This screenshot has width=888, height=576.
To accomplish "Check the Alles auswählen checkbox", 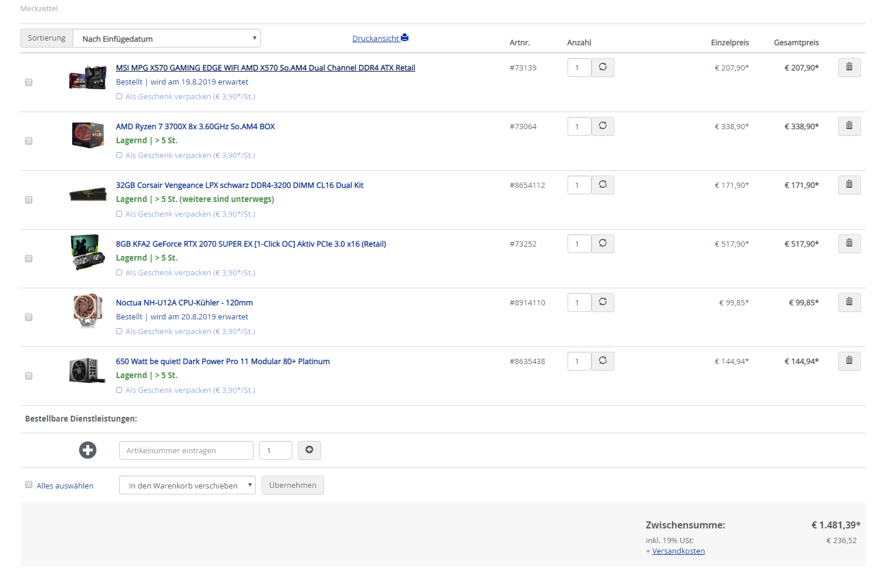I will (x=29, y=485).
